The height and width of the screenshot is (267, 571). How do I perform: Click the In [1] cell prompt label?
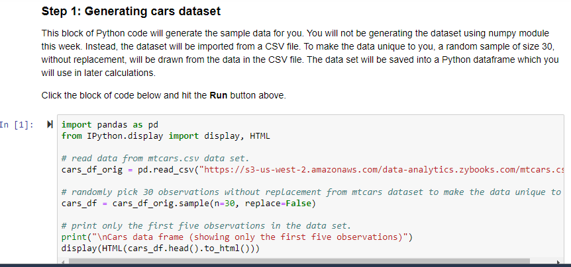(17, 125)
